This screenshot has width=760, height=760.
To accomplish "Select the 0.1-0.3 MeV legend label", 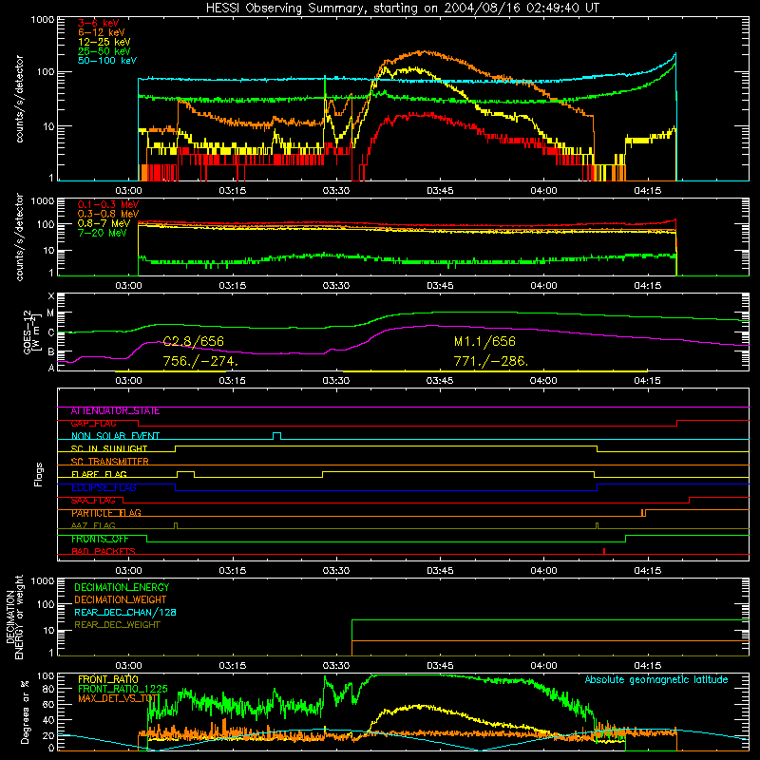I will coord(108,204).
